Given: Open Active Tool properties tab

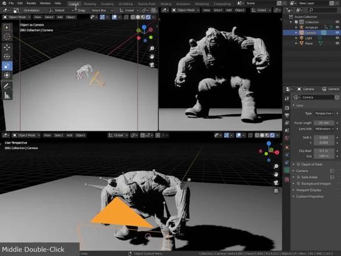Looking at the screenshot, I should pos(287,98).
